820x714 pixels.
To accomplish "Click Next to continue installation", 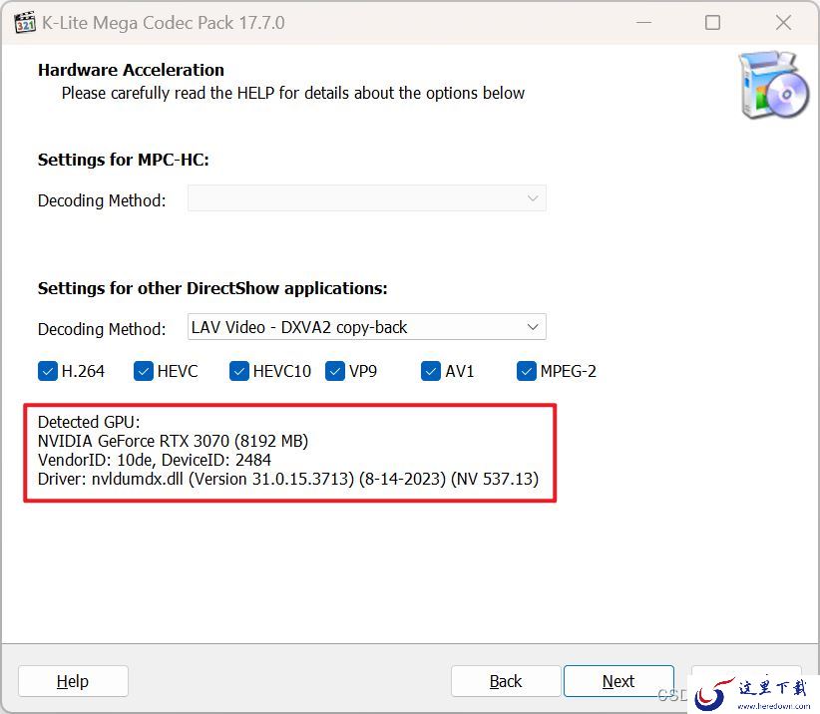I will tap(618, 681).
